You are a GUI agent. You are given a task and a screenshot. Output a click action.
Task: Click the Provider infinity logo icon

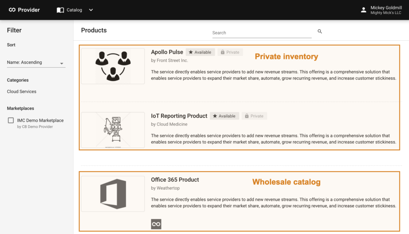(12, 10)
